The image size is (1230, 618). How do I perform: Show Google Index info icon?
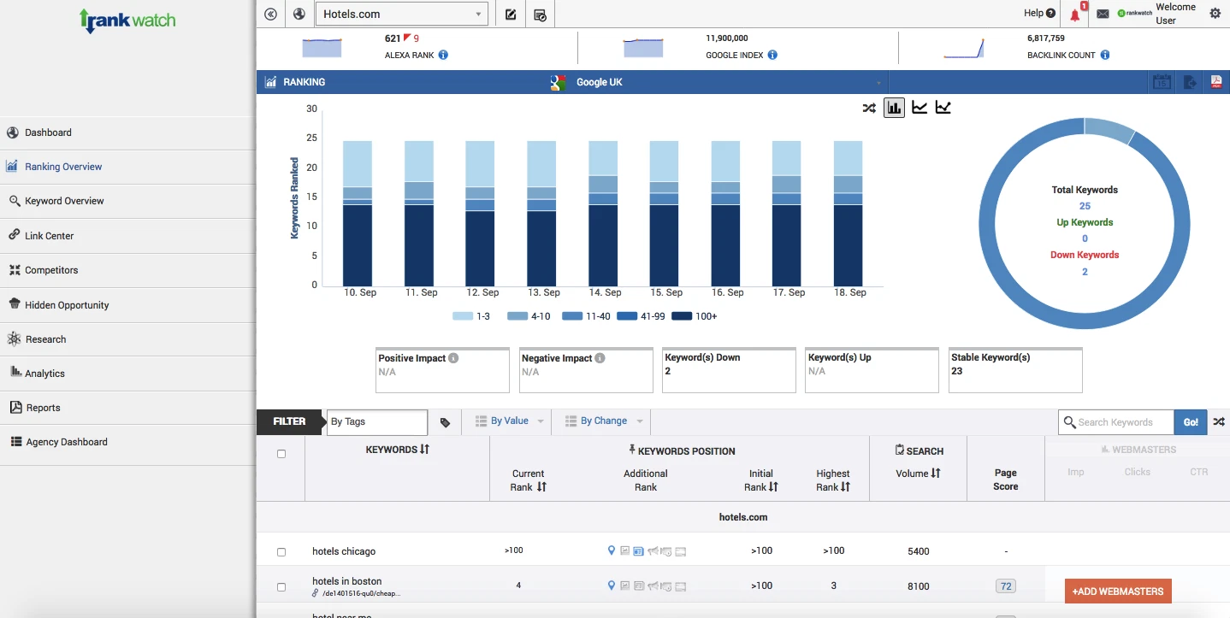click(x=772, y=55)
